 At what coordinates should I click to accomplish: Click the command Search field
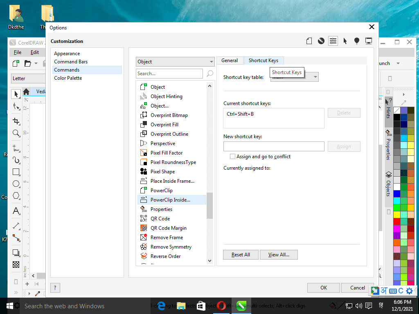pos(169,74)
